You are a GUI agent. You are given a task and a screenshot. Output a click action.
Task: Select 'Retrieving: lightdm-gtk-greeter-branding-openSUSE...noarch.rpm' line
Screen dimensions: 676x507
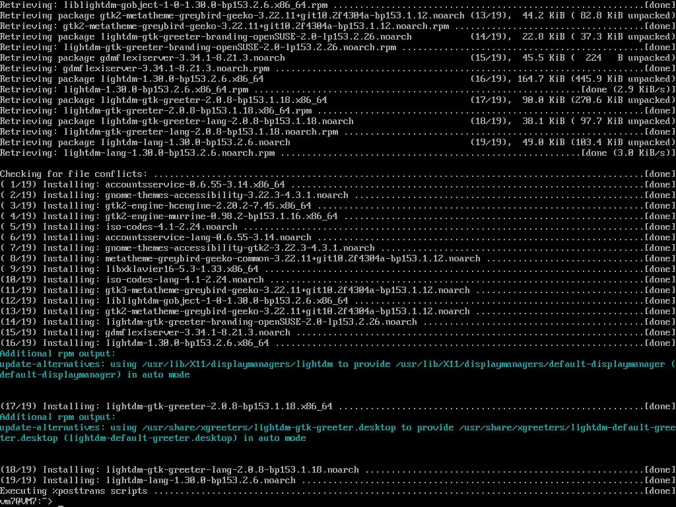[x=338, y=48]
